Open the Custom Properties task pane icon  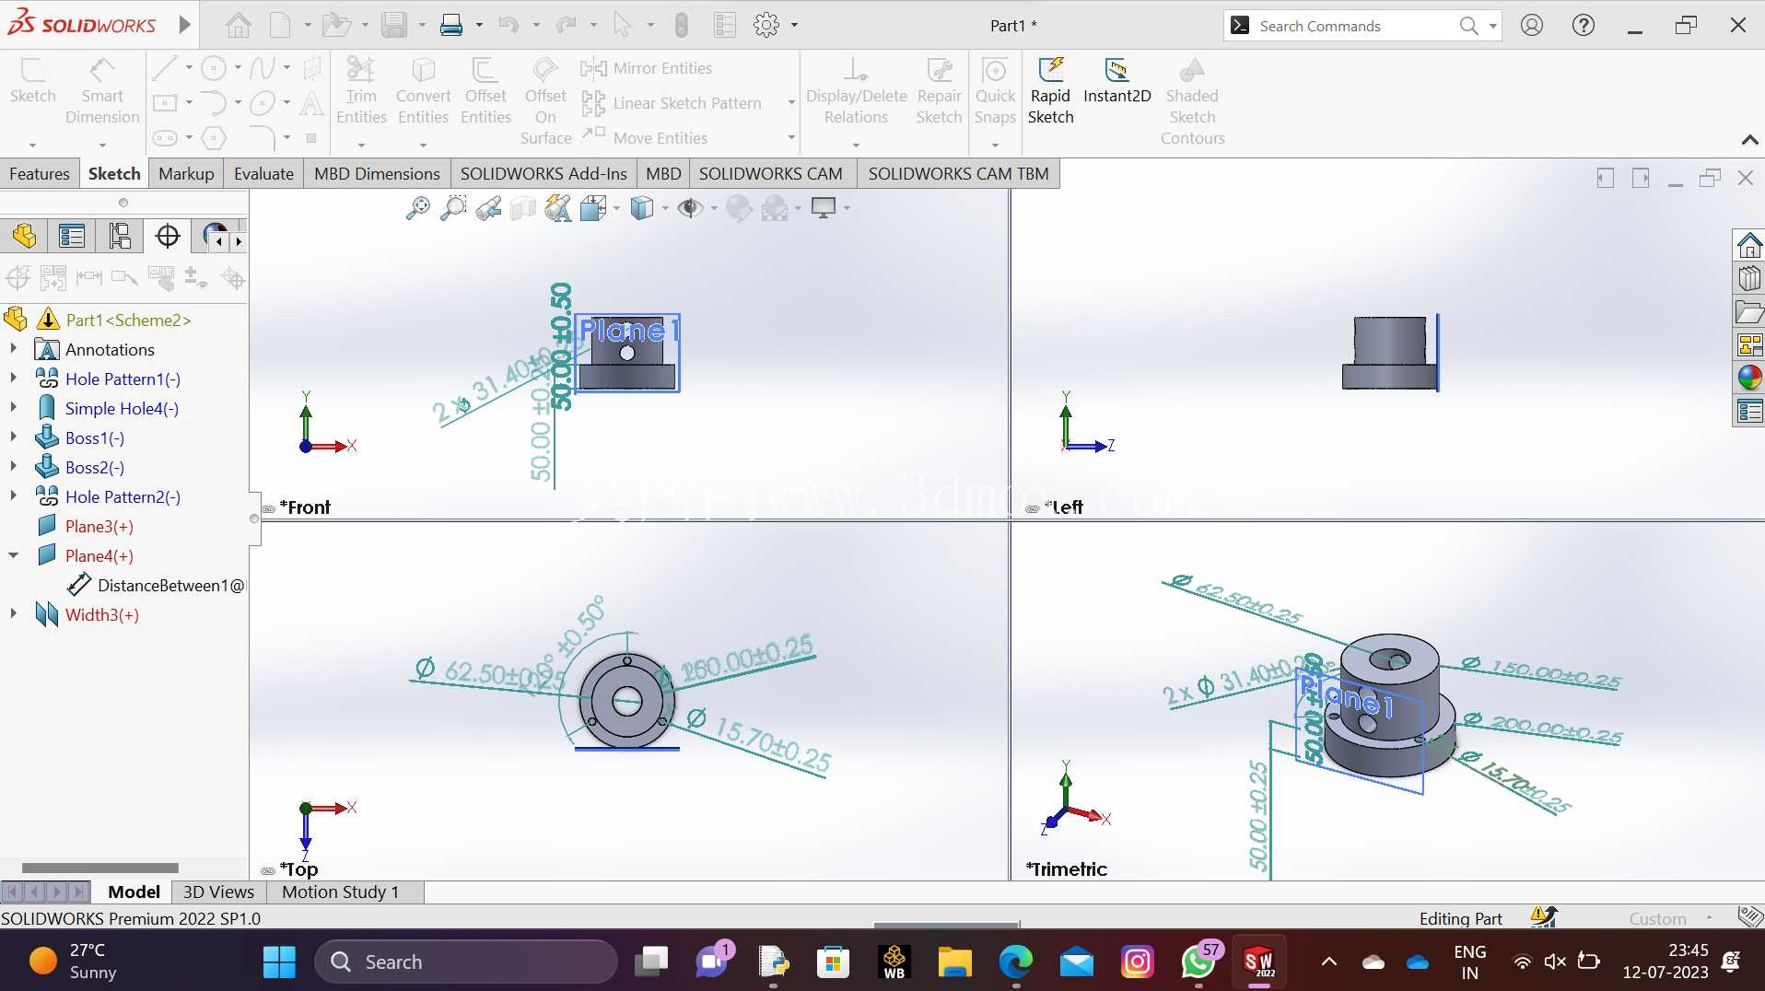click(x=1749, y=411)
